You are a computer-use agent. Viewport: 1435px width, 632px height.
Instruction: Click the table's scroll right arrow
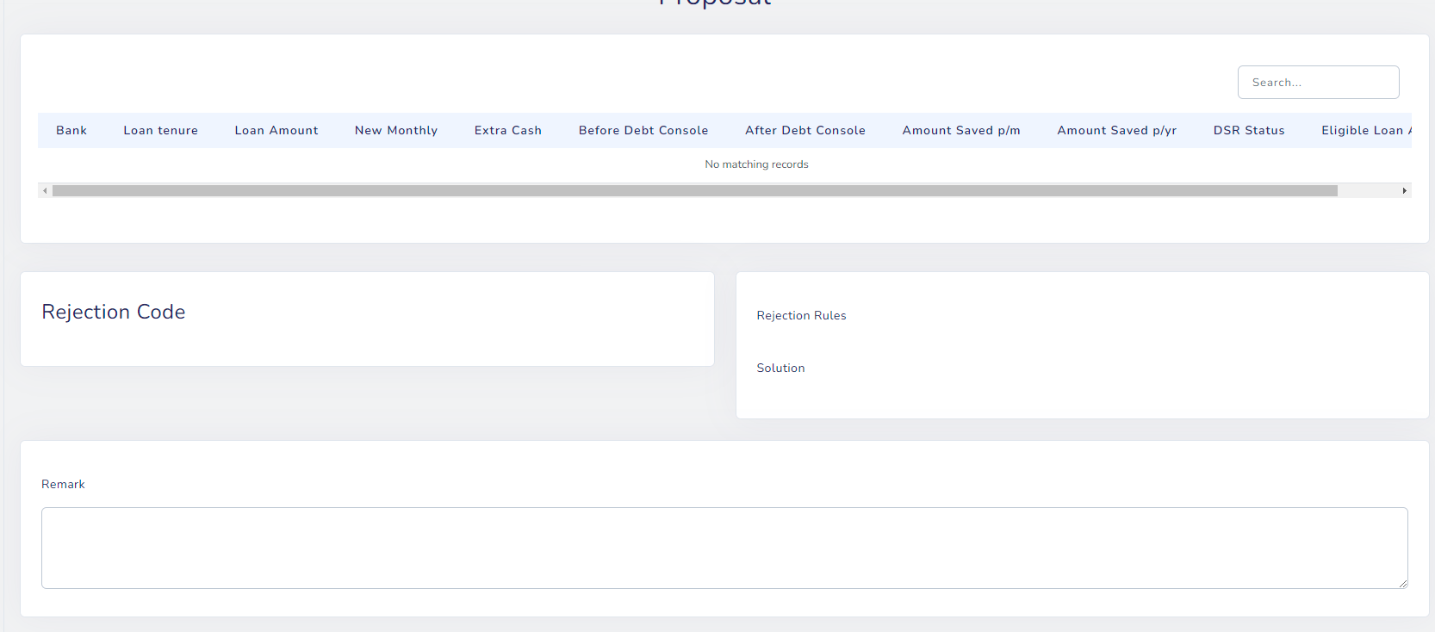pyautogui.click(x=1404, y=191)
